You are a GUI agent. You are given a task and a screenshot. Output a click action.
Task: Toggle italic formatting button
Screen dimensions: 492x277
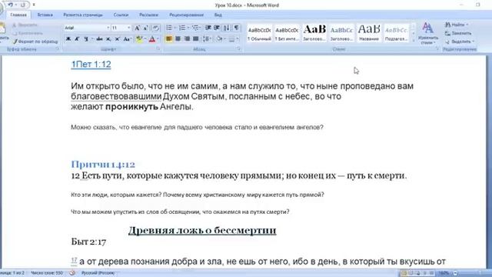pos(77,39)
